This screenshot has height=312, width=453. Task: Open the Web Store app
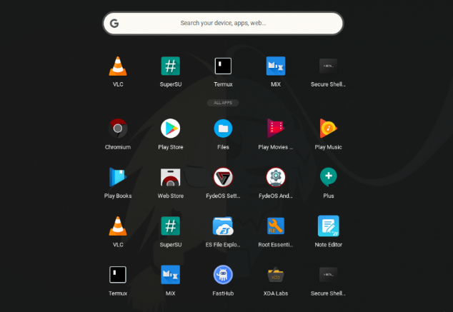tap(170, 178)
